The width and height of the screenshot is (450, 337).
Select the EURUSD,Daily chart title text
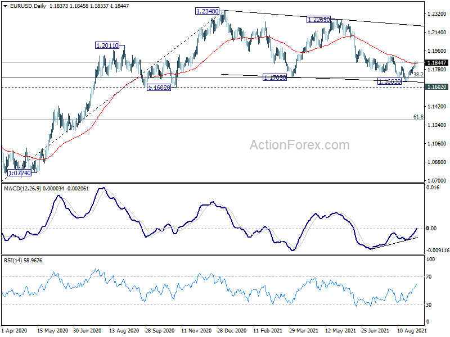tap(28, 6)
